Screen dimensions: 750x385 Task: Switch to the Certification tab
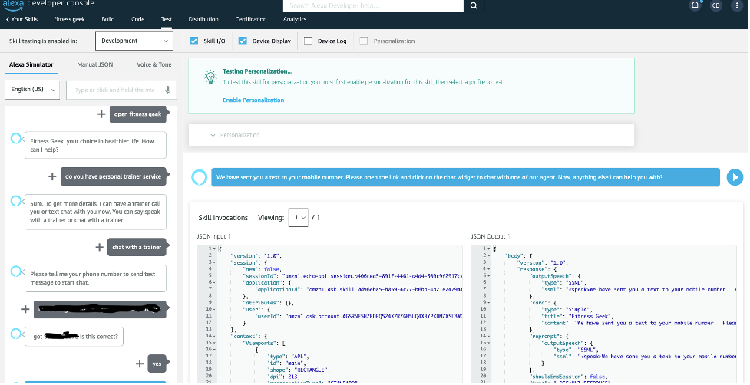pyautogui.click(x=250, y=20)
